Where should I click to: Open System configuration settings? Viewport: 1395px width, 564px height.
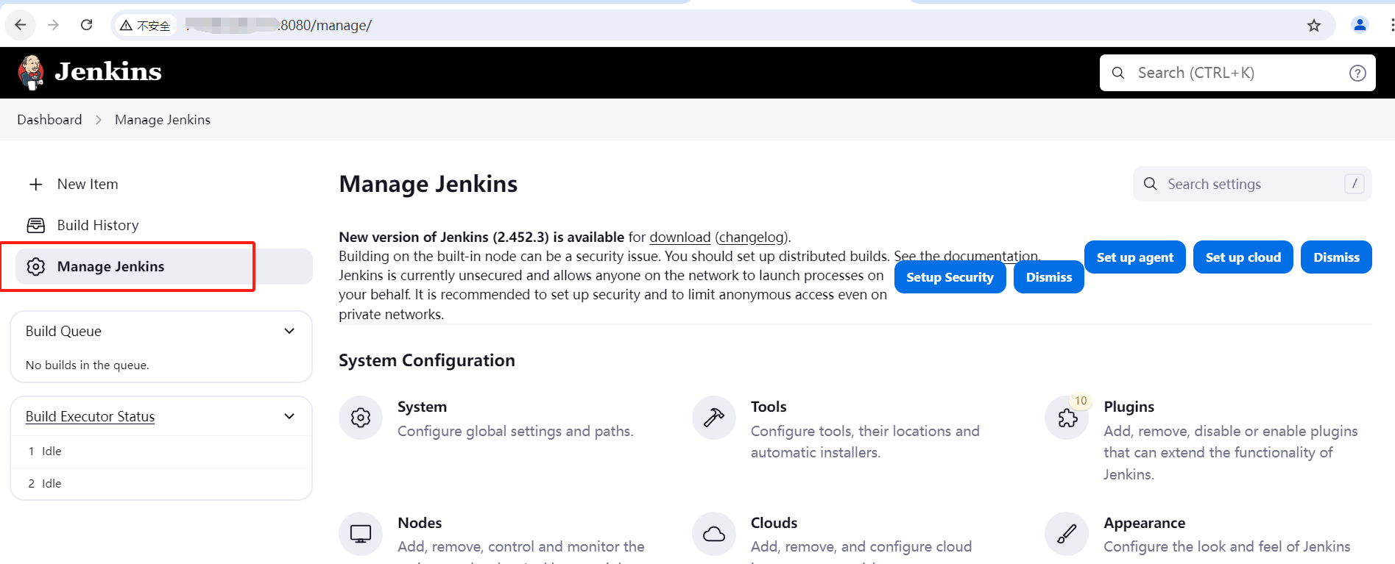click(422, 407)
